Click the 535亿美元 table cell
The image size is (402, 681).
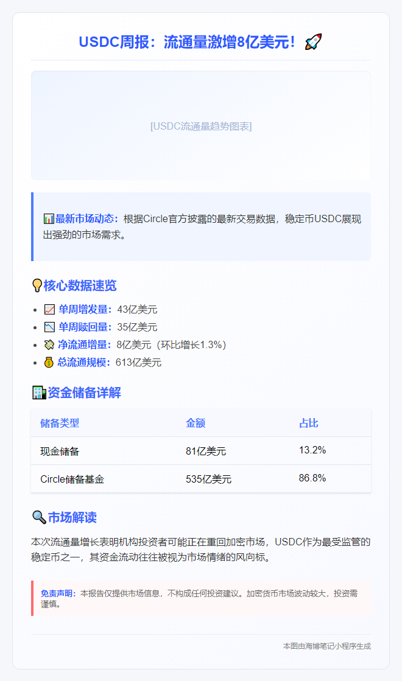[x=208, y=479]
